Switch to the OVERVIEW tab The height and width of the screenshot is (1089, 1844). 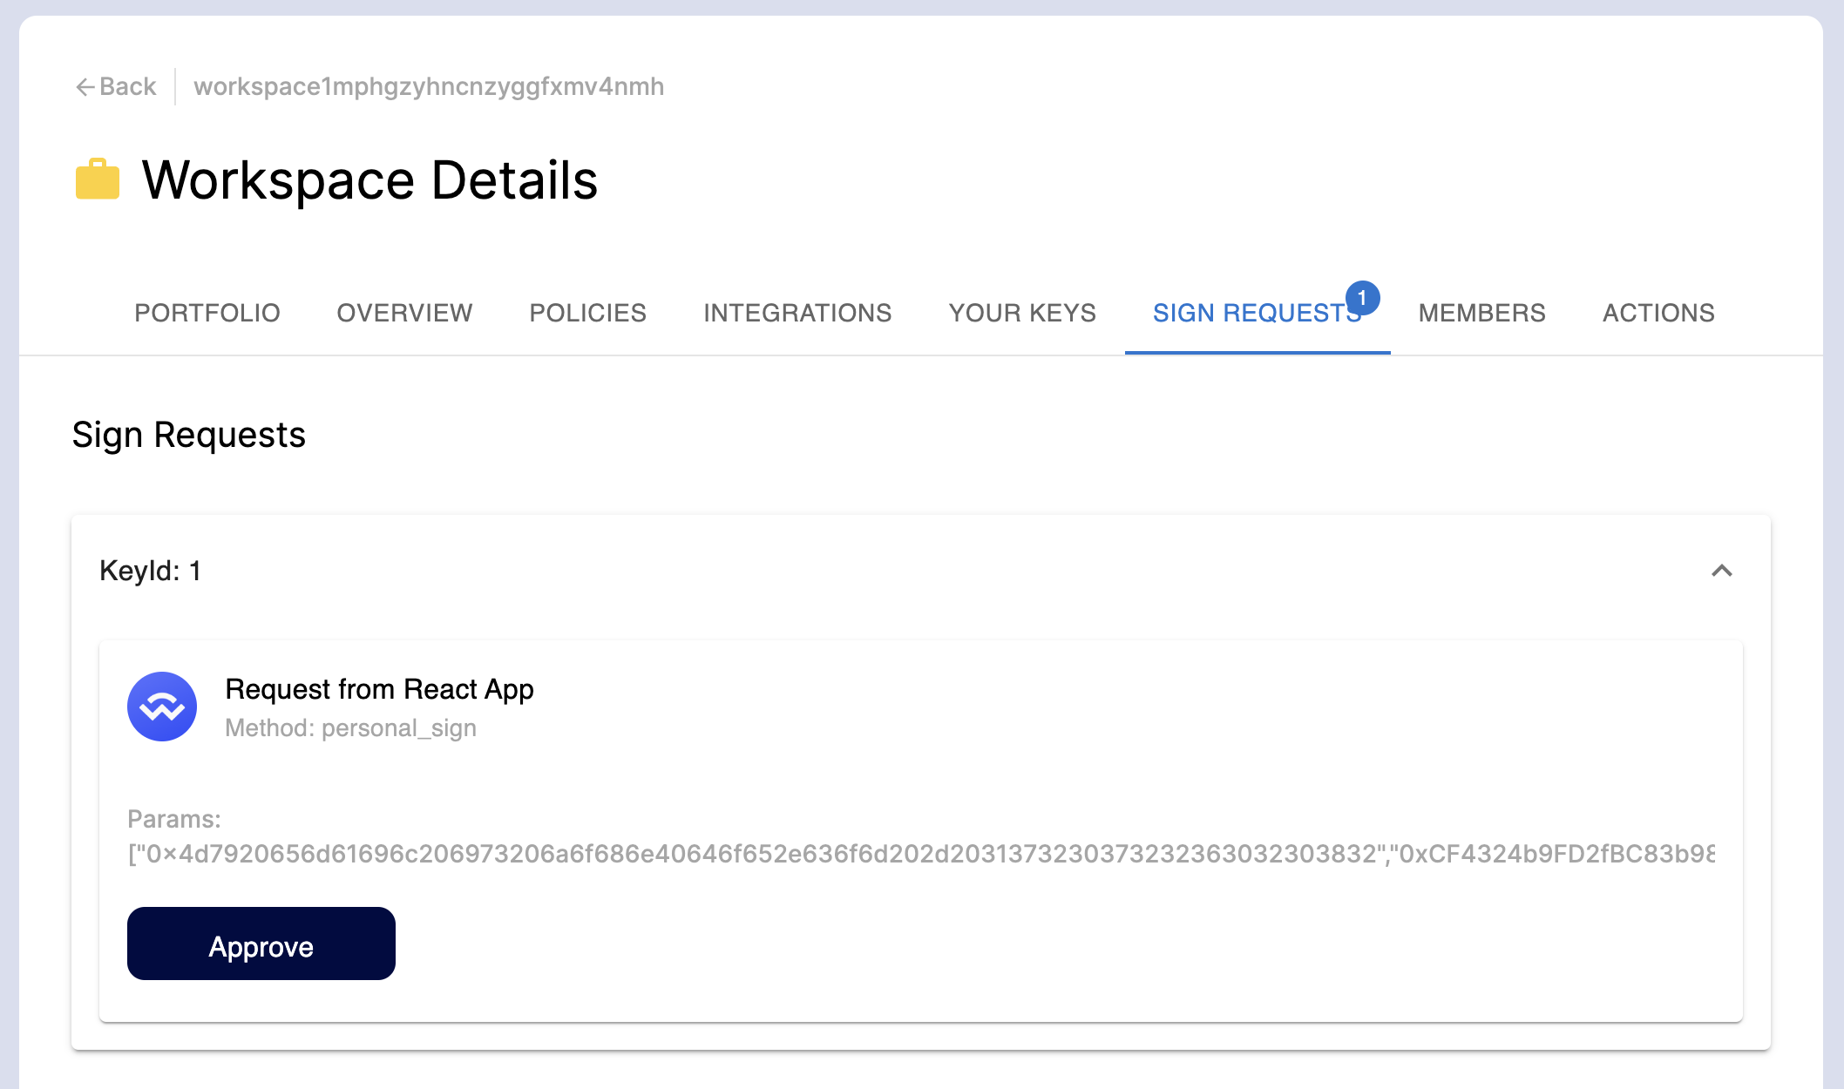point(404,313)
